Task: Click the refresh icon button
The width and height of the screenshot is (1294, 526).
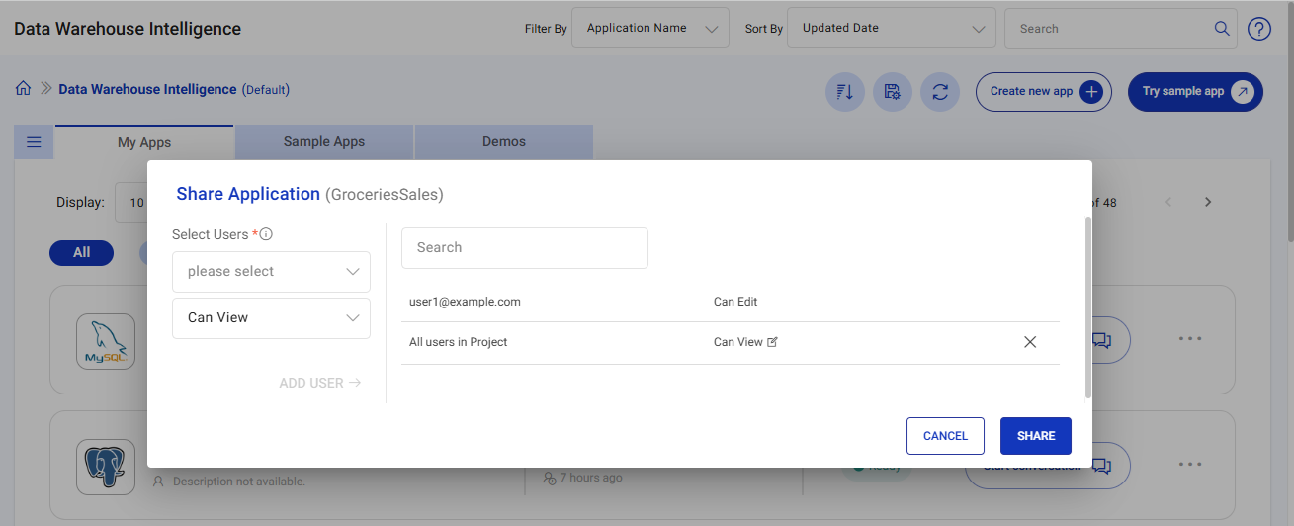Action: point(940,92)
